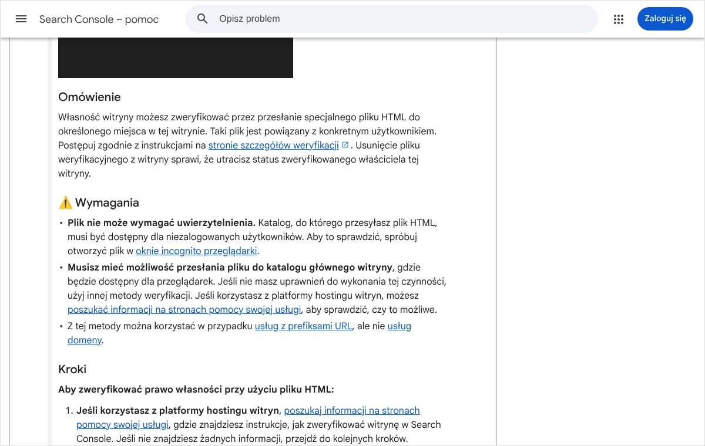Open the Google apps grid

pyautogui.click(x=618, y=19)
